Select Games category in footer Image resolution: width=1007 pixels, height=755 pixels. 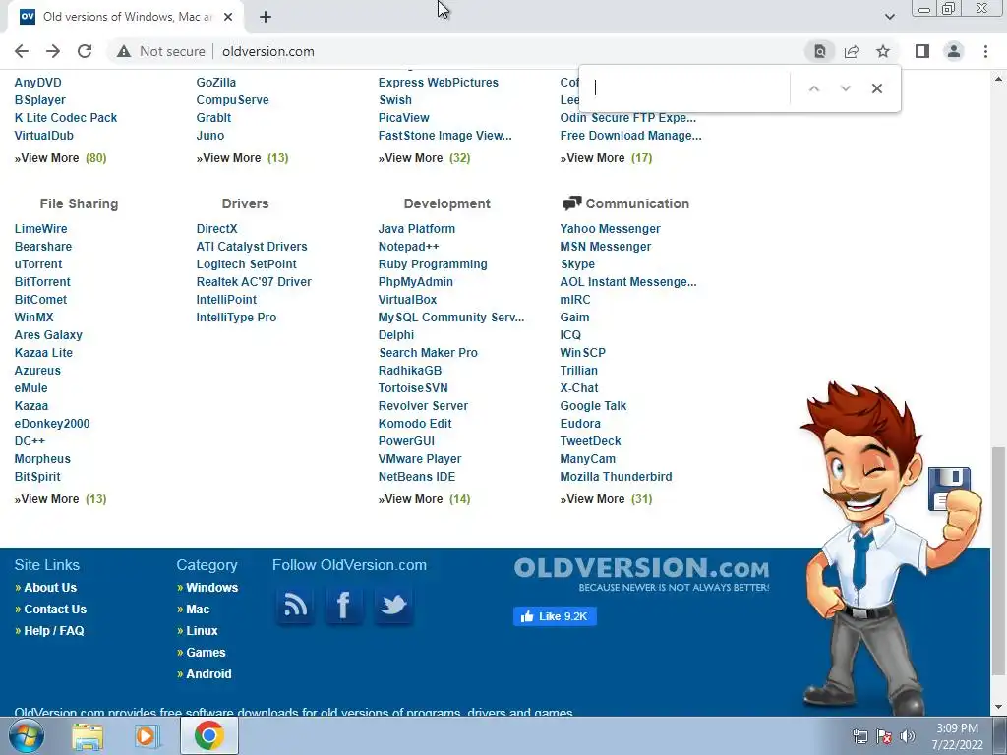pyautogui.click(x=206, y=653)
